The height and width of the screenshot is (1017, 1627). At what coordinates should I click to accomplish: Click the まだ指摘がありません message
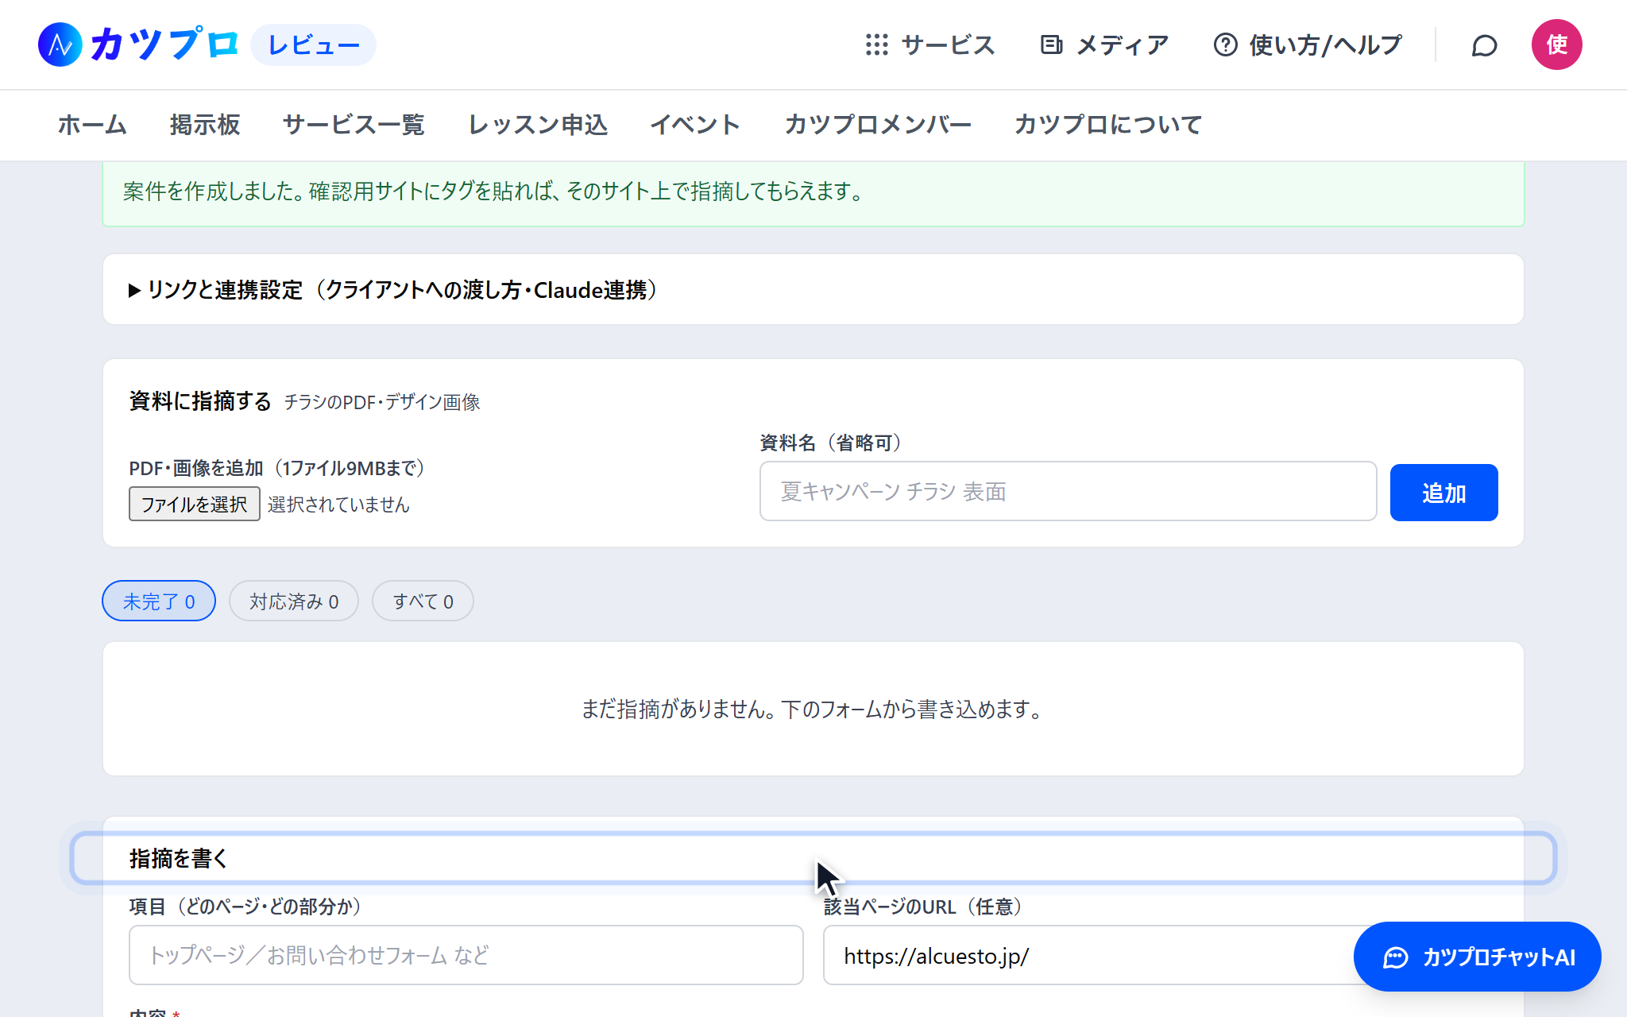click(813, 709)
